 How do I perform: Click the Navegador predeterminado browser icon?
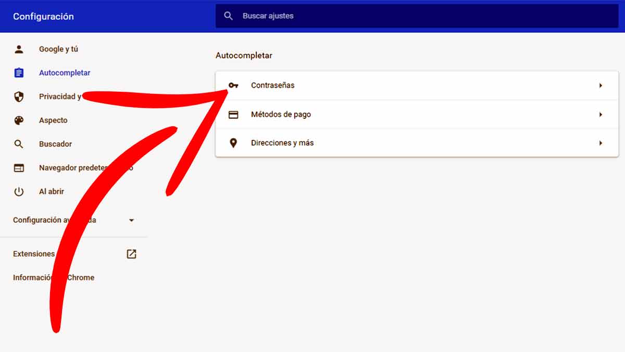19,167
